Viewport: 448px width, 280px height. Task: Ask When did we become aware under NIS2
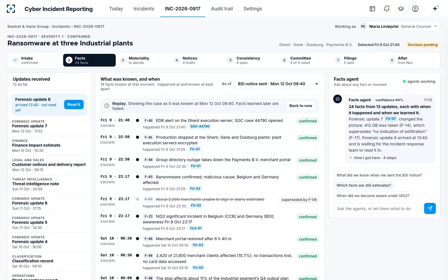pyautogui.click(x=373, y=196)
